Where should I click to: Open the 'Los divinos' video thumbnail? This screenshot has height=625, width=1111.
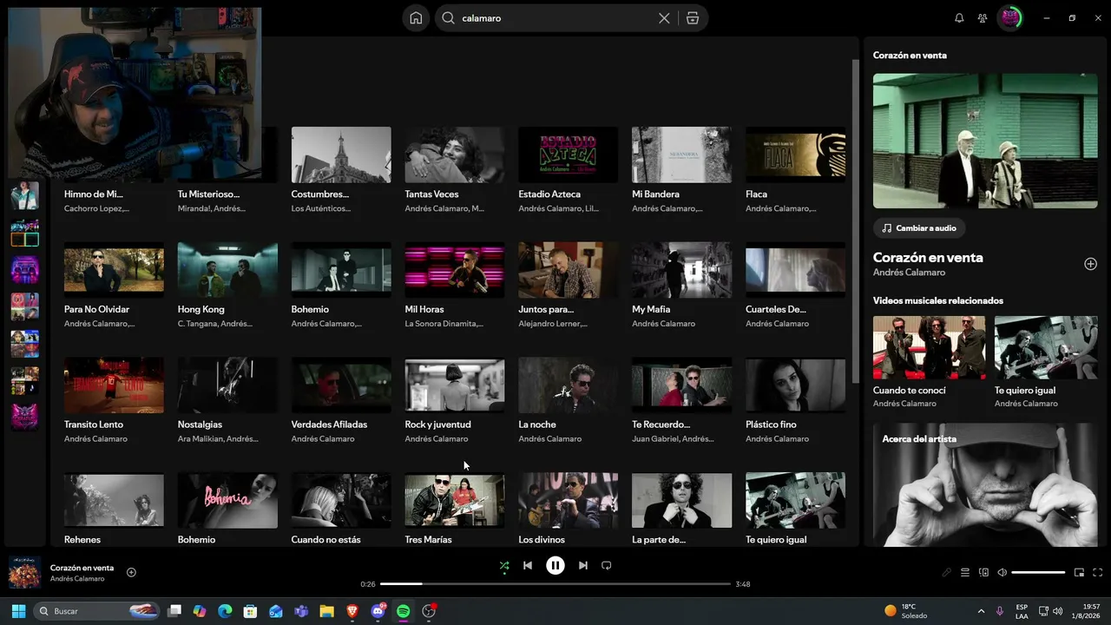point(569,500)
